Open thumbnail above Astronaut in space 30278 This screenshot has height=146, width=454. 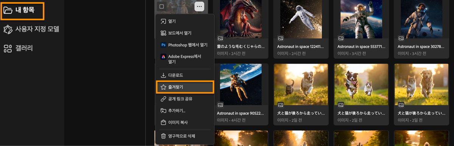[421, 19]
